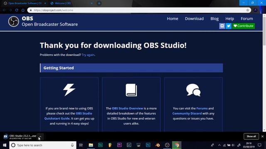Open the downloaded OBS-Studio exe file item
This screenshot has height=149, width=266.
click(x=20, y=137)
